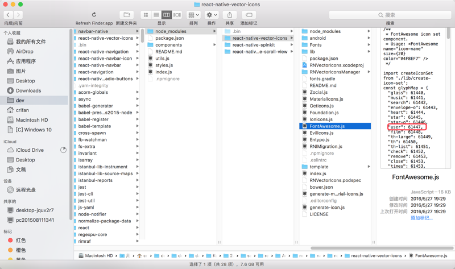Click the Add Tags link in preview
Image resolution: width=455 pixels, height=269 pixels.
click(x=421, y=218)
